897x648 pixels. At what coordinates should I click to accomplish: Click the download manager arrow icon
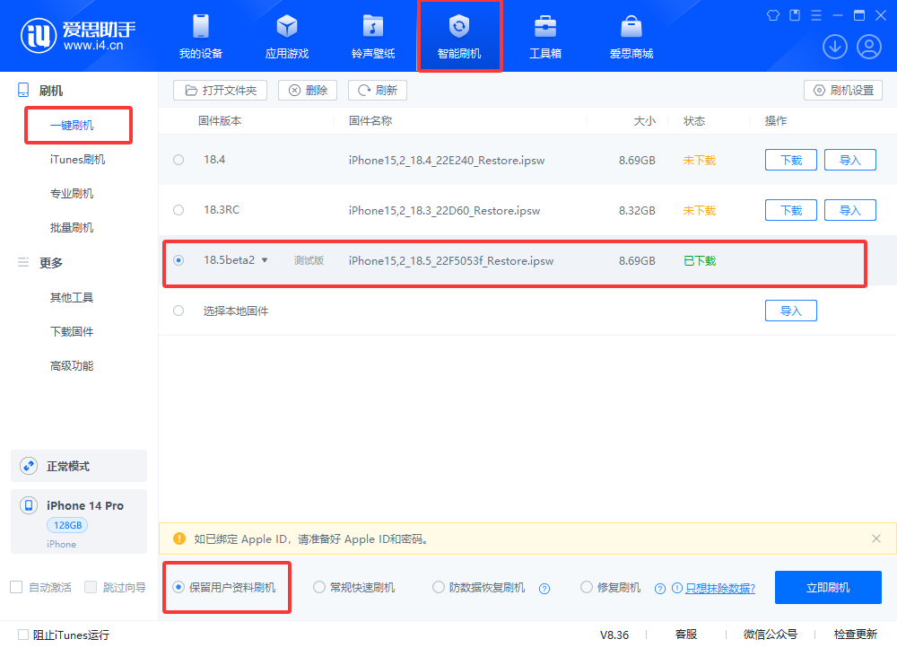tap(835, 47)
